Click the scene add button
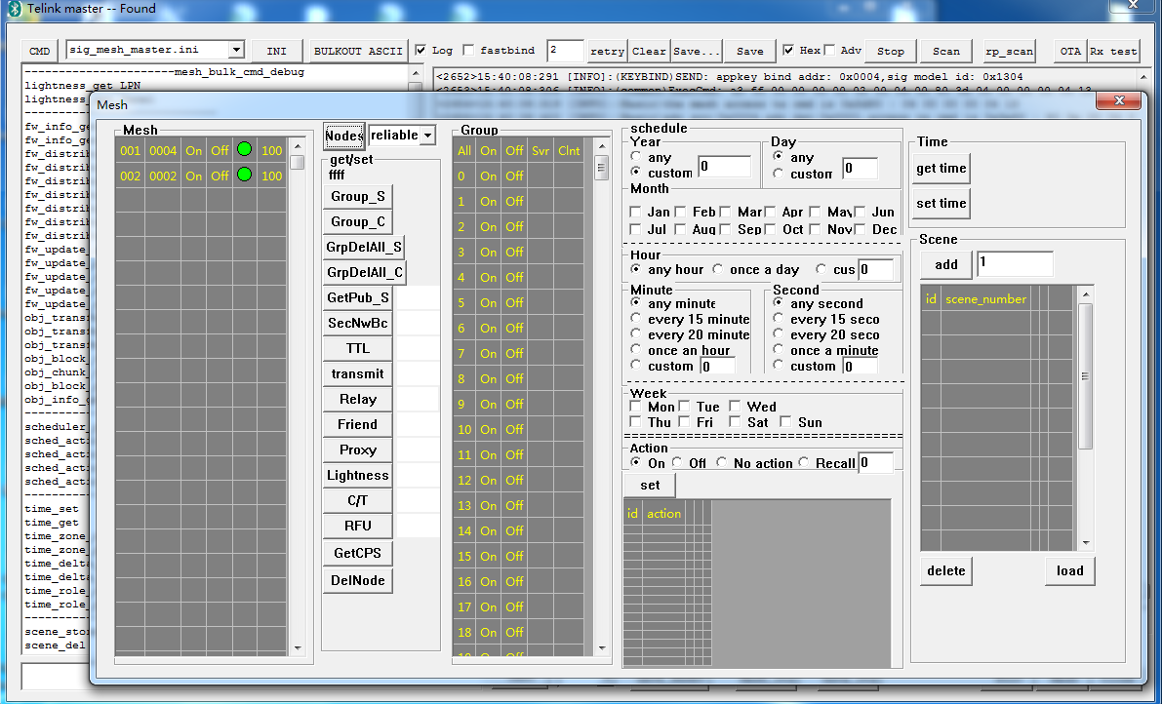Image resolution: width=1162 pixels, height=704 pixels. [946, 265]
